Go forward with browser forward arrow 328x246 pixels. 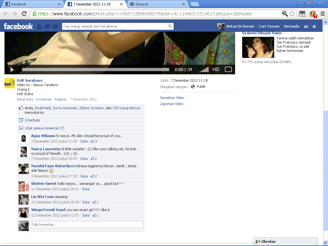(x=15, y=14)
